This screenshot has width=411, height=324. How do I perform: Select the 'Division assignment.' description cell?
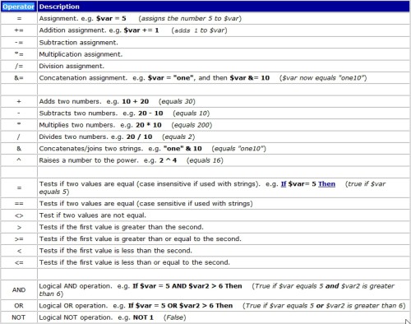224,66
